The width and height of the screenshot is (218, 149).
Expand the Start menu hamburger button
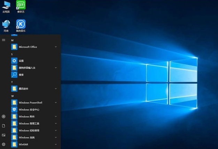pyautogui.click(x=3, y=40)
